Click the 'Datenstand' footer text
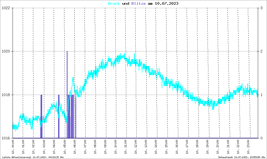 (x=242, y=157)
